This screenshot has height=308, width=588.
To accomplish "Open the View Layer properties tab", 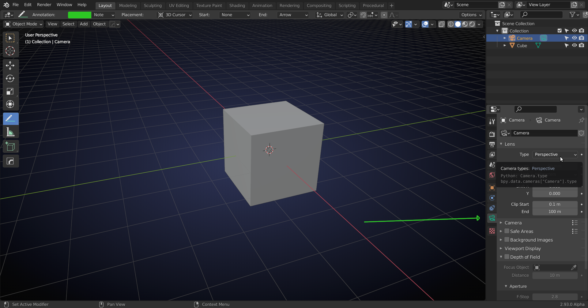I will pos(492,155).
